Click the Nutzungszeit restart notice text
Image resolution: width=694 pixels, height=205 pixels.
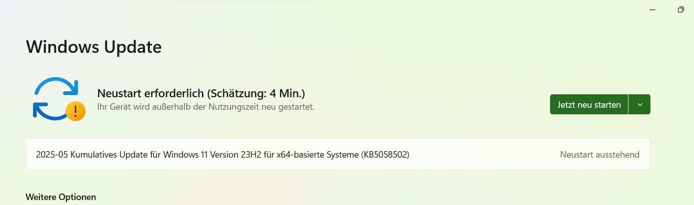[x=205, y=107]
